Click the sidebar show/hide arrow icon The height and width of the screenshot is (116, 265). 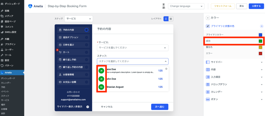coord(87,107)
